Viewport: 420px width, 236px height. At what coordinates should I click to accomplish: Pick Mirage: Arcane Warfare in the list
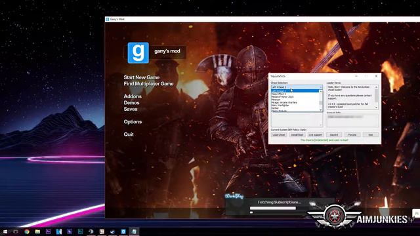(284, 102)
